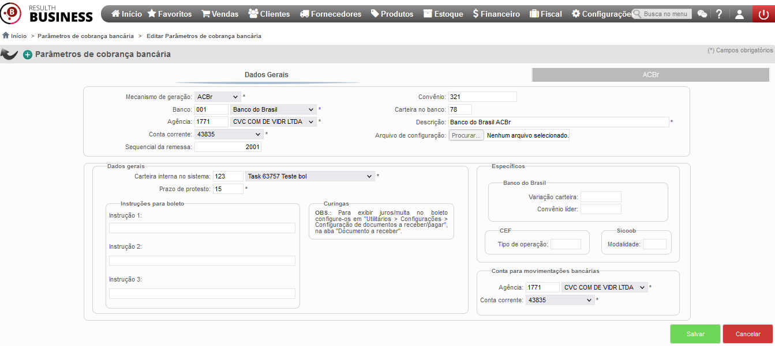Image resolution: width=775 pixels, height=346 pixels.
Task: Click the red Cancelar button
Action: click(748, 334)
